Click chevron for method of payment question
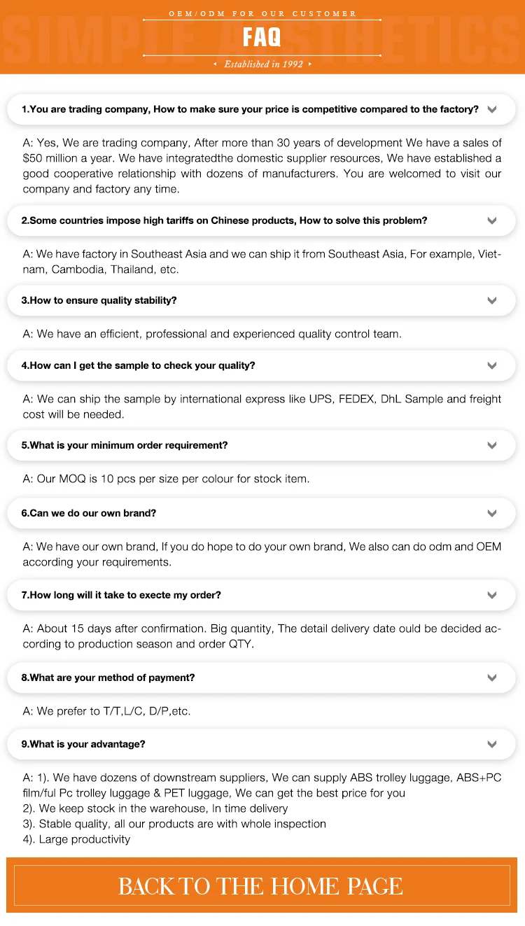The width and height of the screenshot is (525, 926). coord(492,678)
